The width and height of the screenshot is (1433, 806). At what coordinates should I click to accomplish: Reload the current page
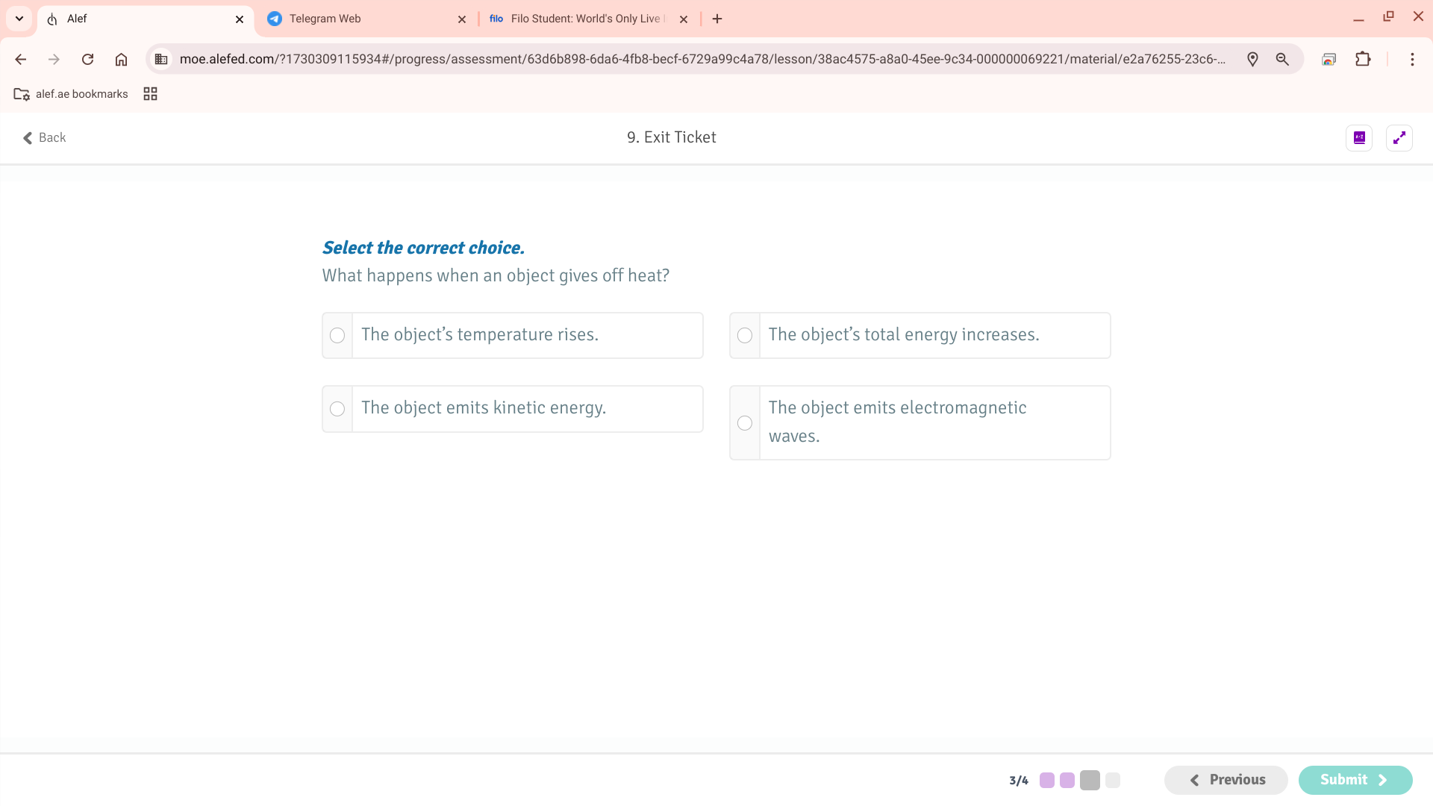point(87,59)
